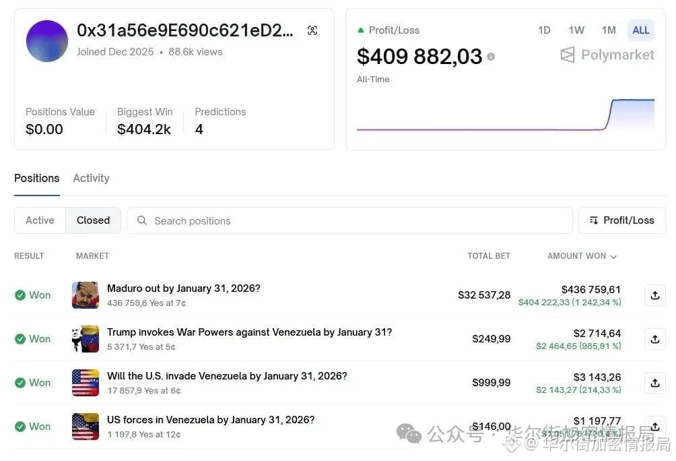Image resolution: width=676 pixels, height=461 pixels.
Task: Select the ALL time range
Action: pyautogui.click(x=641, y=30)
